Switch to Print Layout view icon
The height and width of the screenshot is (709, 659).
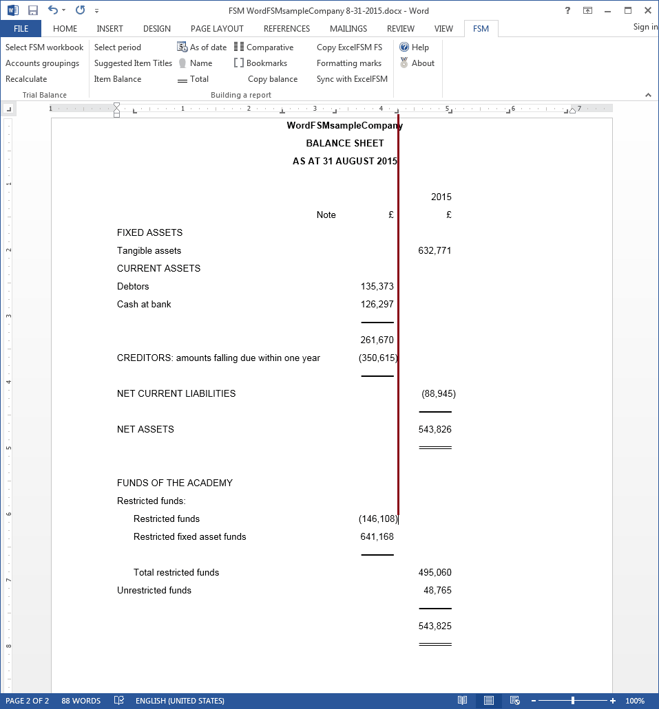(489, 701)
